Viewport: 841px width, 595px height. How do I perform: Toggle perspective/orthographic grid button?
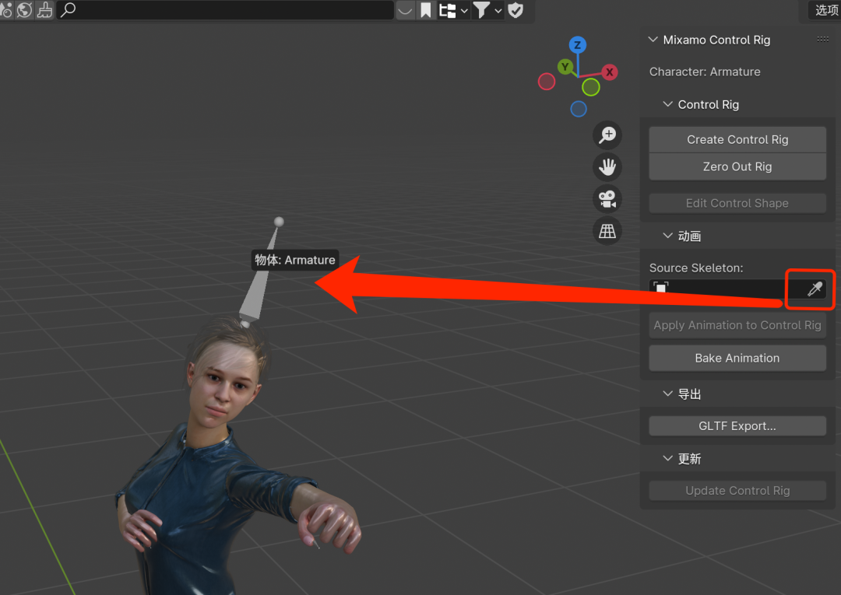tap(607, 231)
